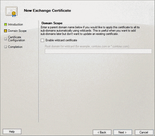Select the Certificate Configuration step label
Viewport: 155px width, 136px height.
click(16, 39)
